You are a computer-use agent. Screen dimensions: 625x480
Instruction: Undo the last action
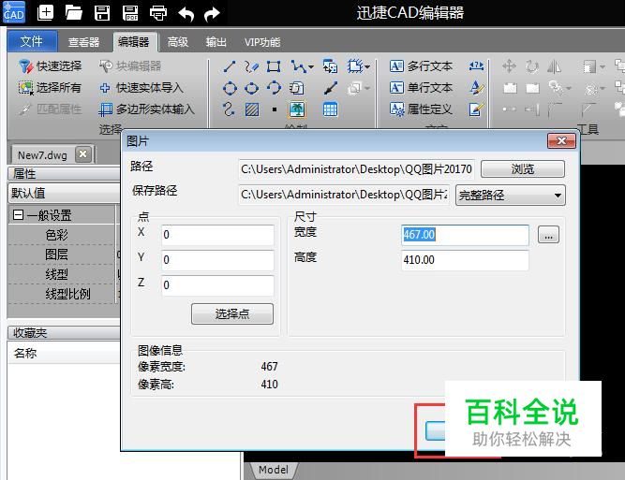tap(186, 14)
